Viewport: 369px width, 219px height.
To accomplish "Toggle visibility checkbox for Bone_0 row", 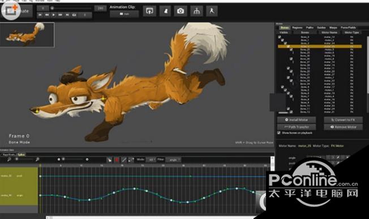I will pyautogui.click(x=280, y=37).
